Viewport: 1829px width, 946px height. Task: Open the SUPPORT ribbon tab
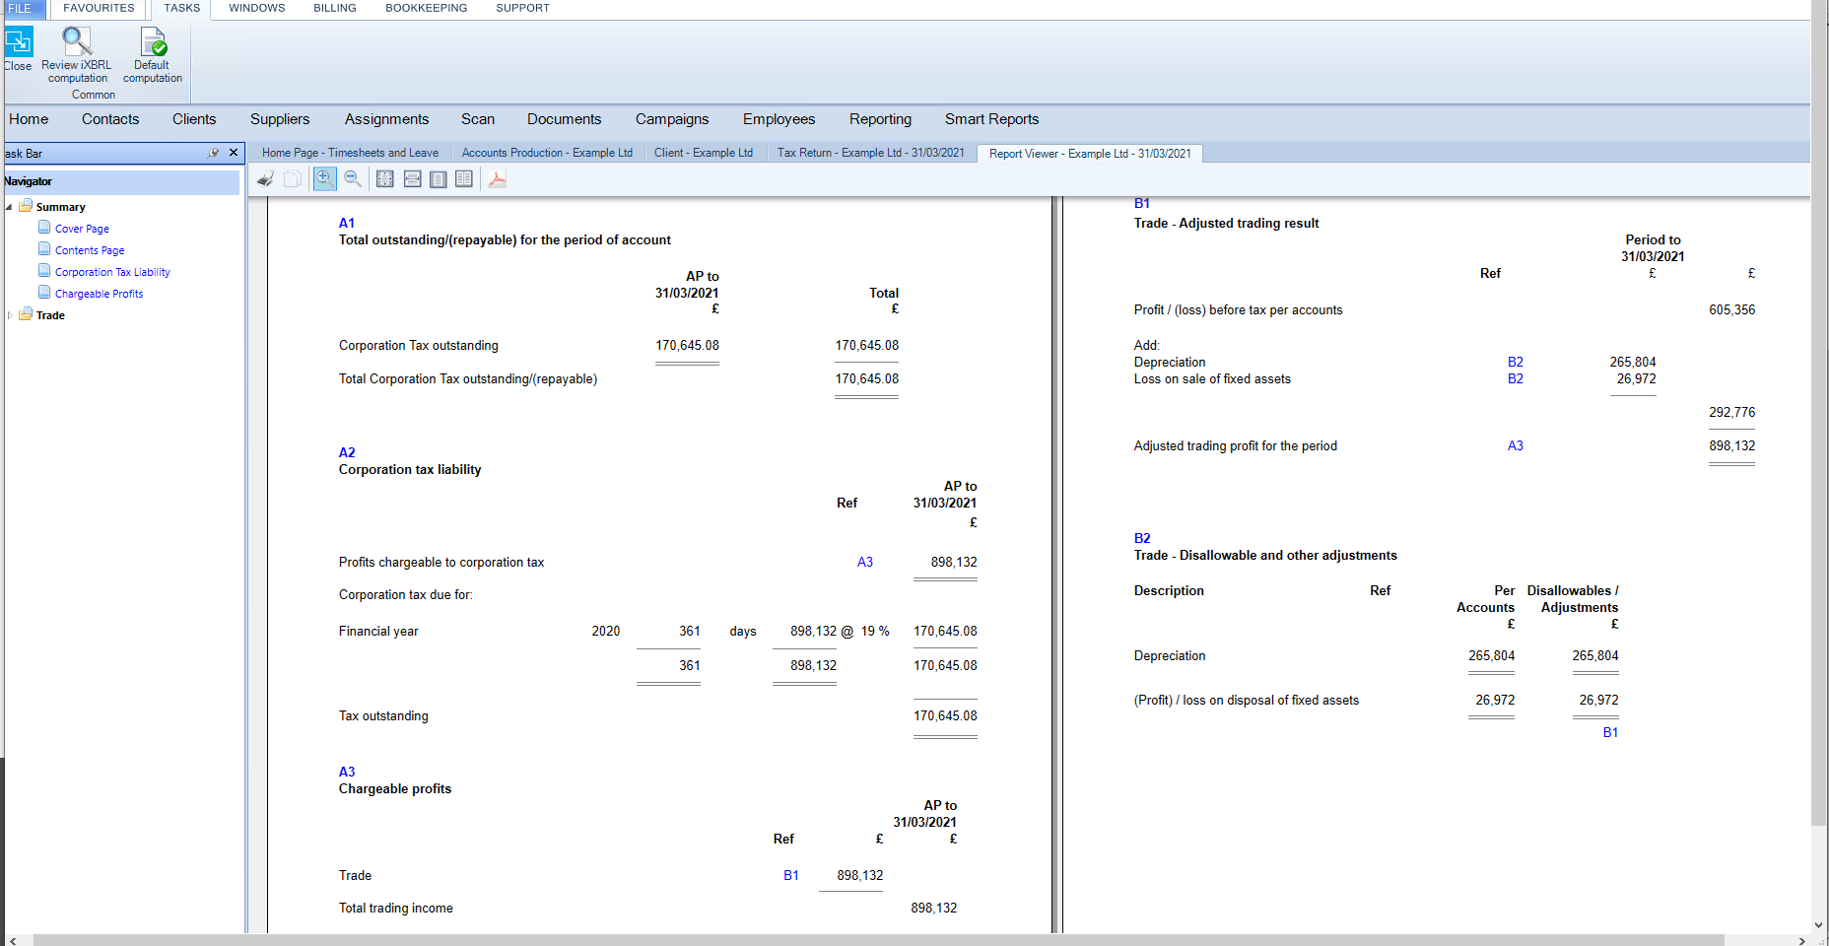pyautogui.click(x=522, y=8)
